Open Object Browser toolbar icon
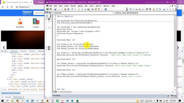 [99, 9]
